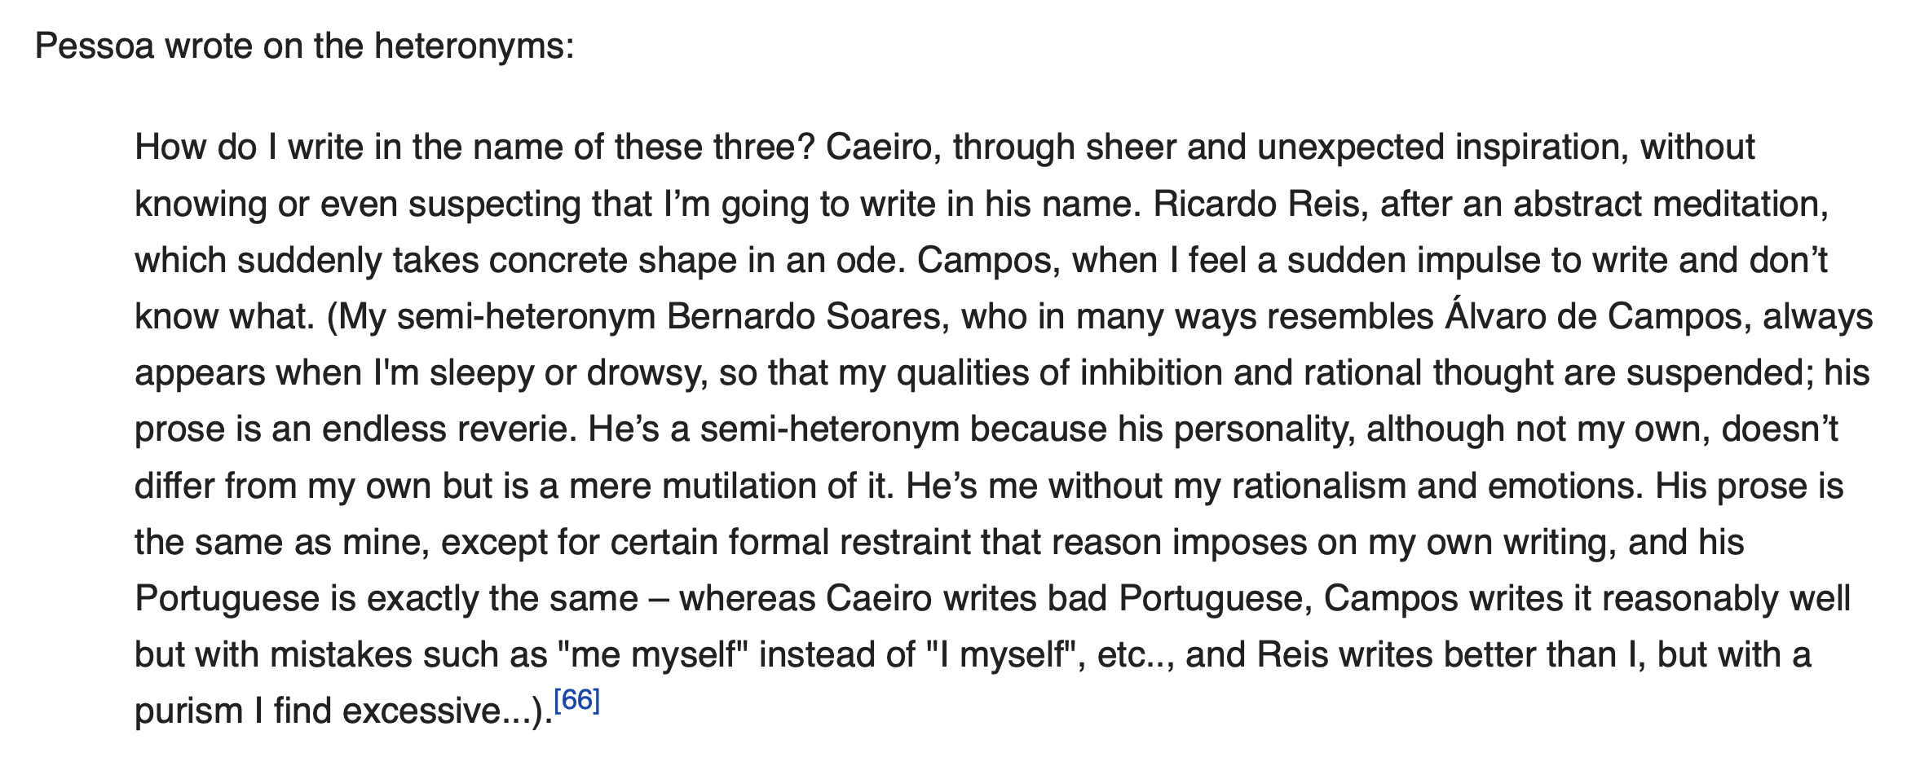The width and height of the screenshot is (1911, 766).
Task: Click the intro line 'Pessoa wrote on the heteronyms:'
Action: [x=305, y=46]
